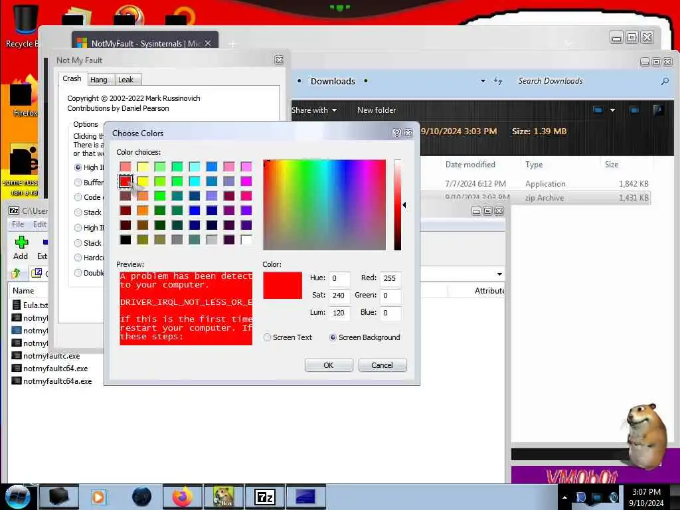Click the hamster Box taskbar icon

224,497
